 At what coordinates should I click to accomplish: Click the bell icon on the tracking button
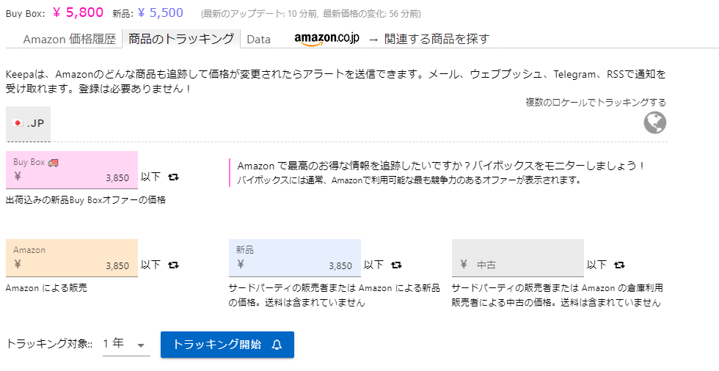(277, 345)
